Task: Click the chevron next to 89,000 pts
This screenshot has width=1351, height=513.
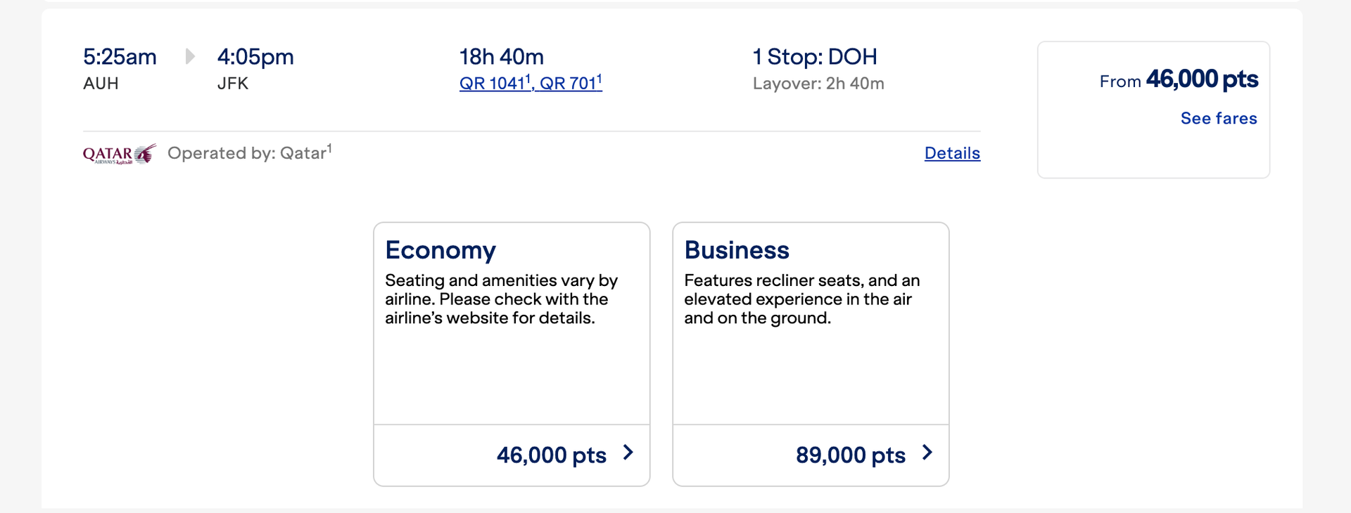Action: click(927, 452)
